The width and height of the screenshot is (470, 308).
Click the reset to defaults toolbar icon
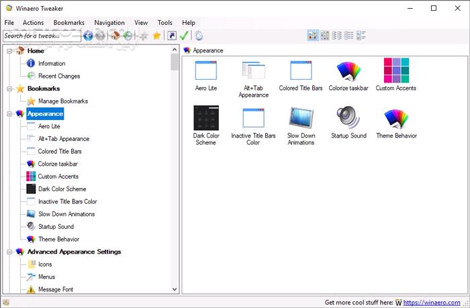199,36
